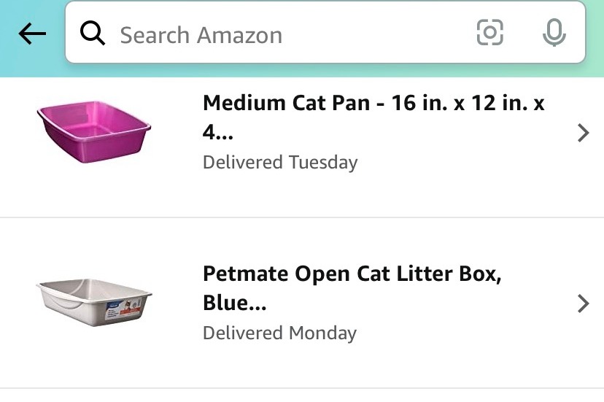The image size is (604, 402).
Task: Expand Petmate Open Cat Litter Box chevron
Action: coord(582,304)
